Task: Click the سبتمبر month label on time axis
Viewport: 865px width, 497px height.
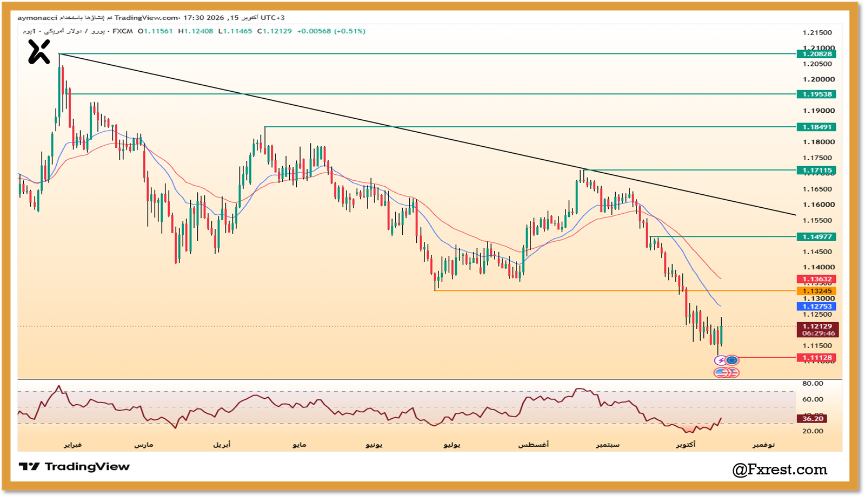Action: pyautogui.click(x=608, y=445)
